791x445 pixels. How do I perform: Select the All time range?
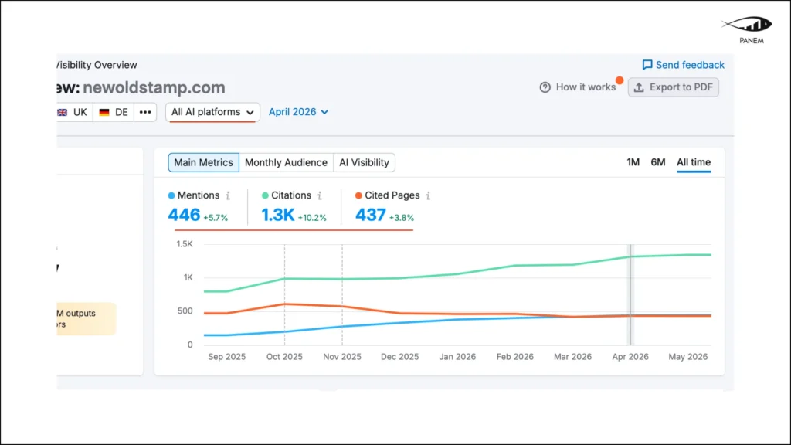tap(694, 162)
